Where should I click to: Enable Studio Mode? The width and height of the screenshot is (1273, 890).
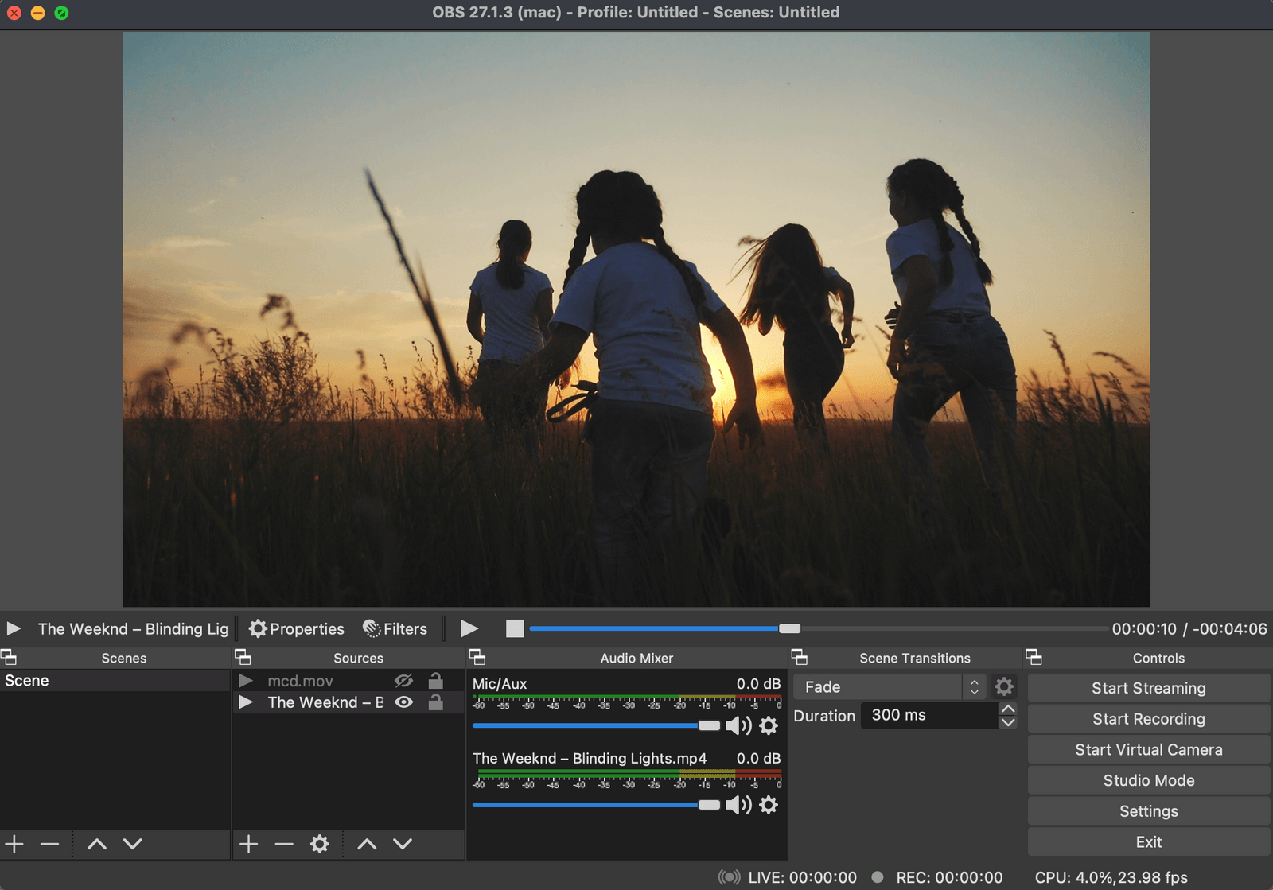[x=1148, y=780]
